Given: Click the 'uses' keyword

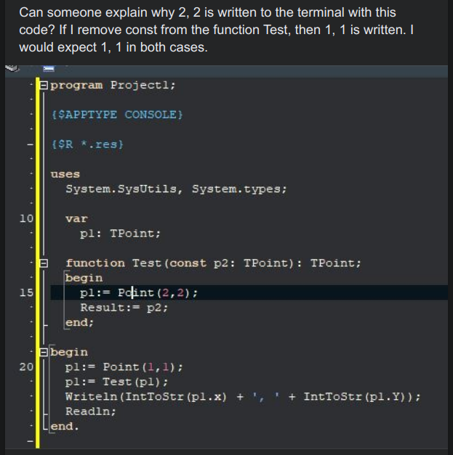Looking at the screenshot, I should 65,174.
